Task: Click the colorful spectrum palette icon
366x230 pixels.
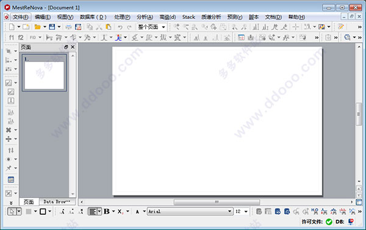Action: point(321,27)
